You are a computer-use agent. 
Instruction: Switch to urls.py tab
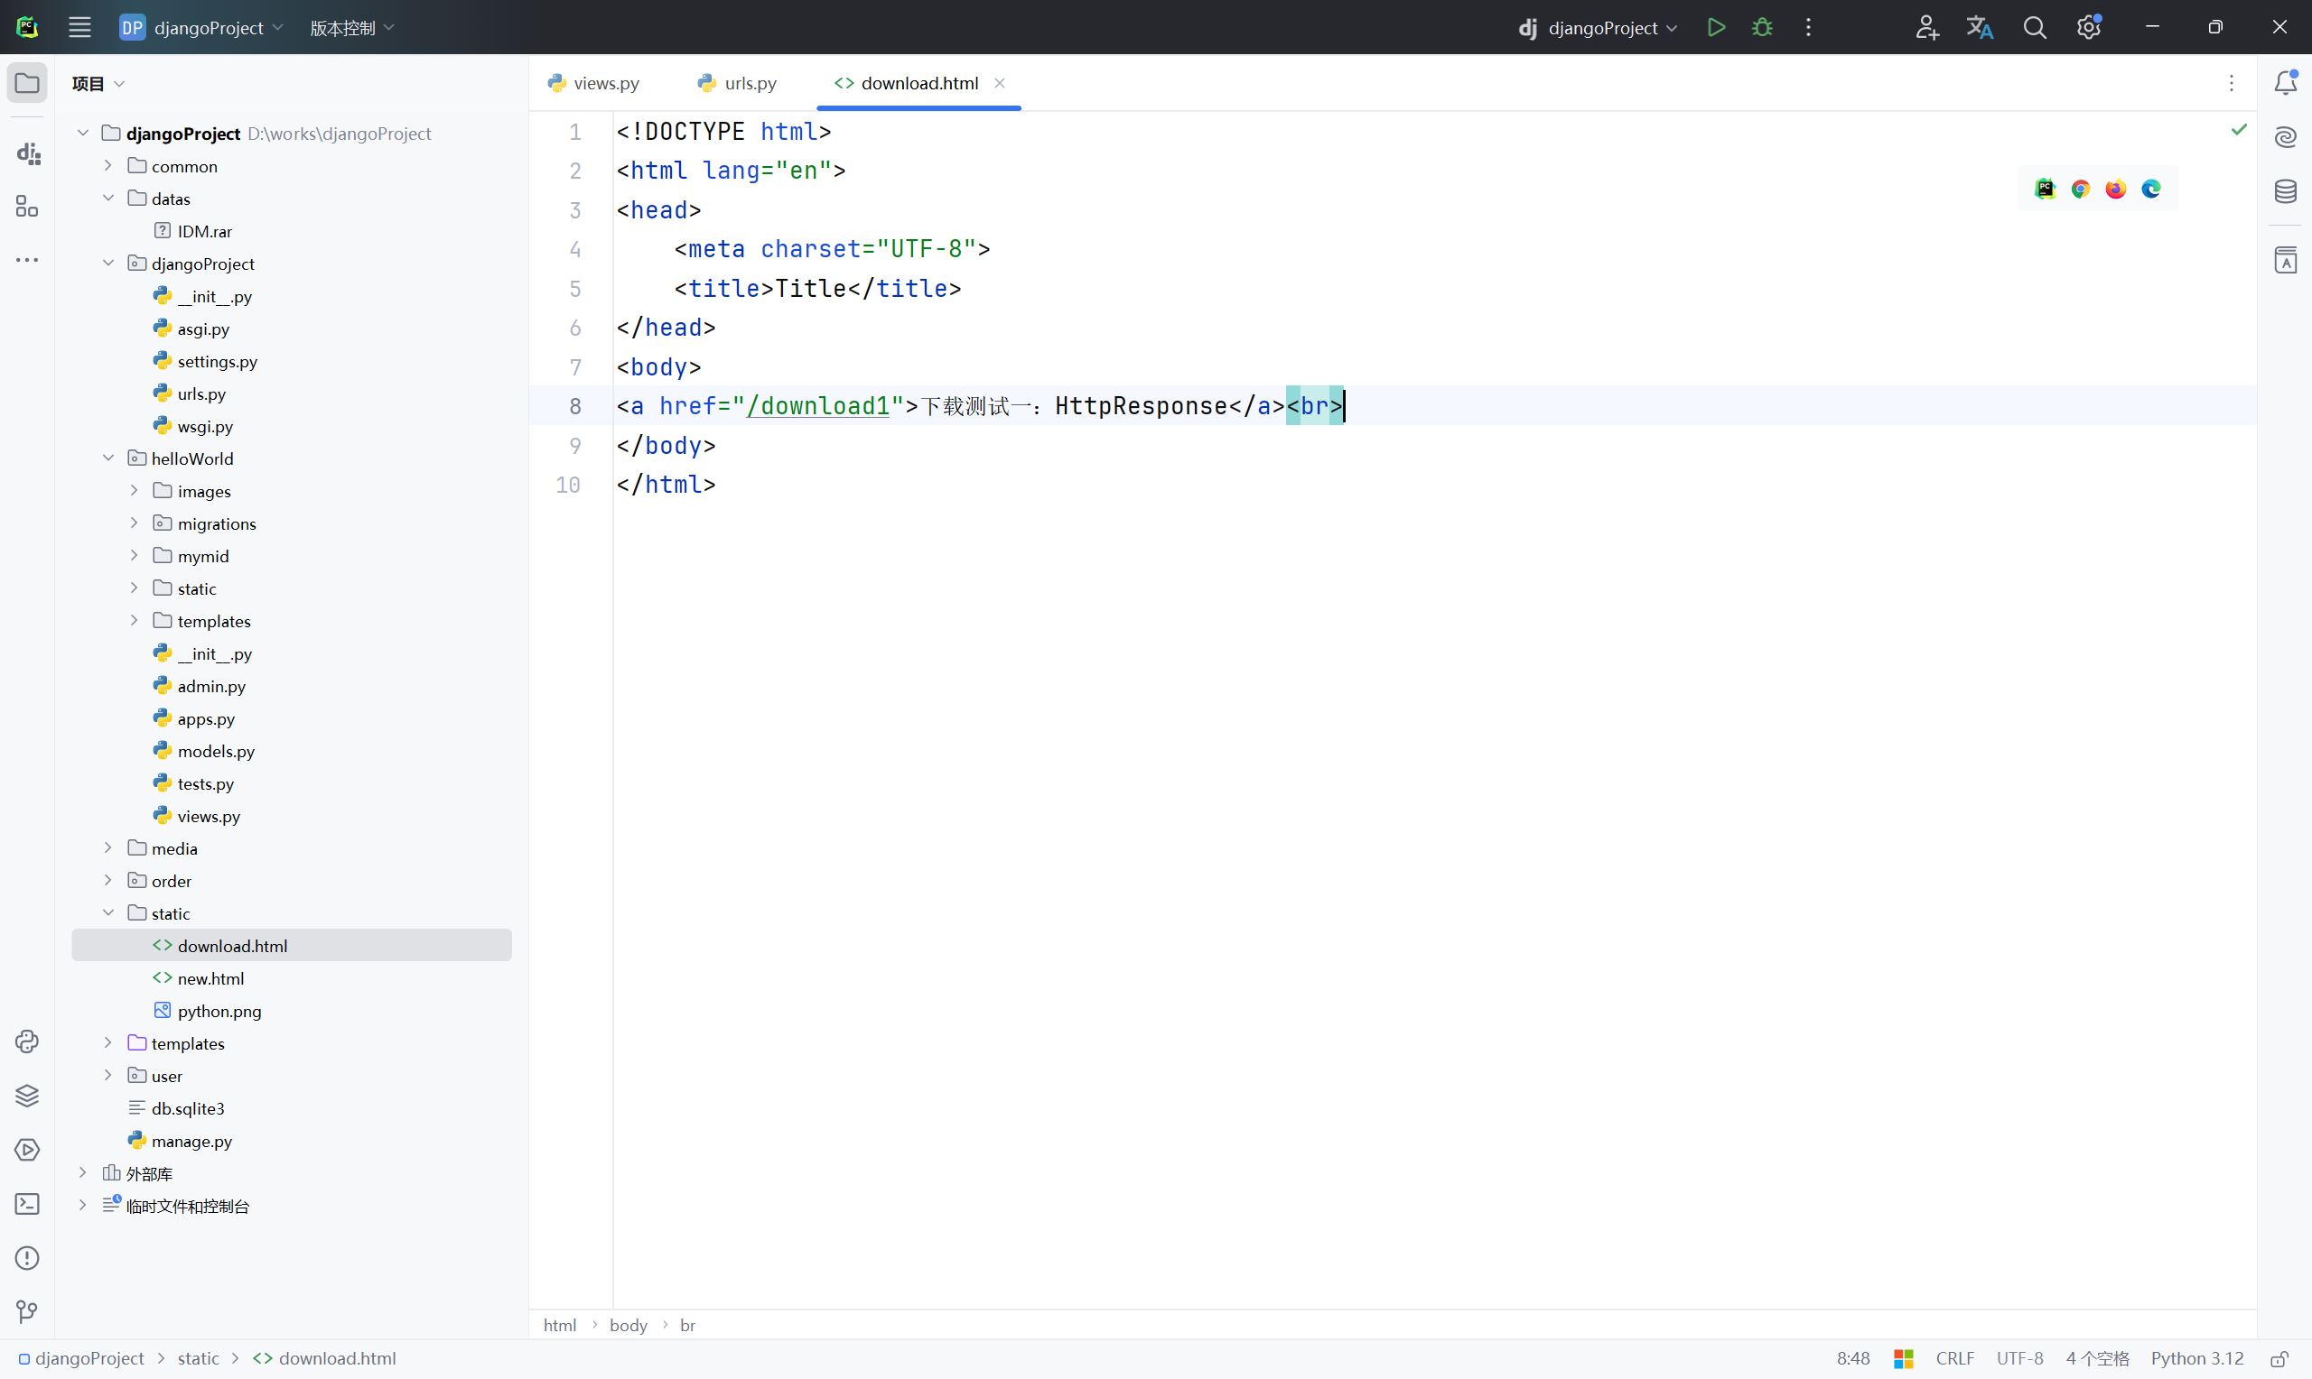[x=737, y=83]
